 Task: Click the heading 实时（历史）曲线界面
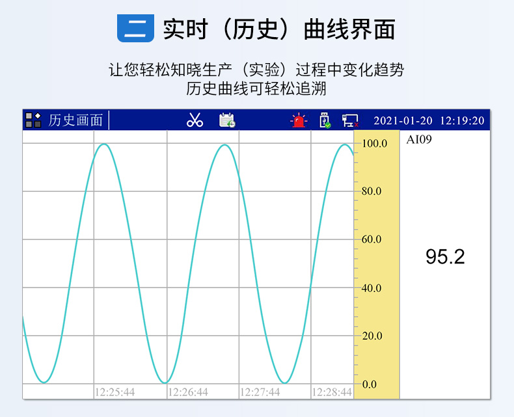[278, 30]
